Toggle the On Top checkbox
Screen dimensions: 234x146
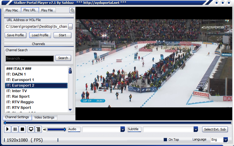coord(165,140)
